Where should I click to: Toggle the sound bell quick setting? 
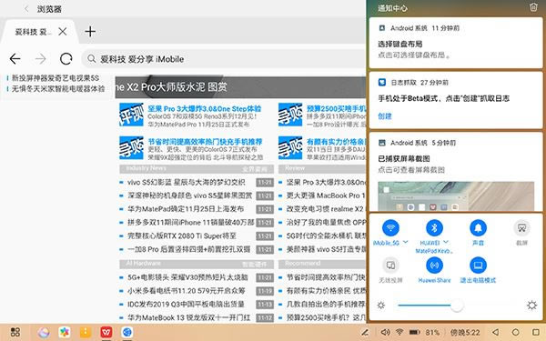pos(478,228)
